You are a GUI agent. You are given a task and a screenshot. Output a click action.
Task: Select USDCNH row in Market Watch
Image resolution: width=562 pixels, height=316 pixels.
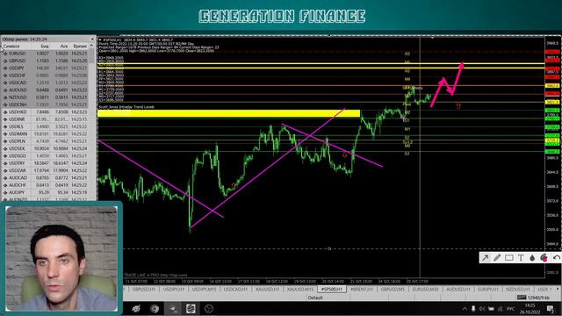point(45,104)
